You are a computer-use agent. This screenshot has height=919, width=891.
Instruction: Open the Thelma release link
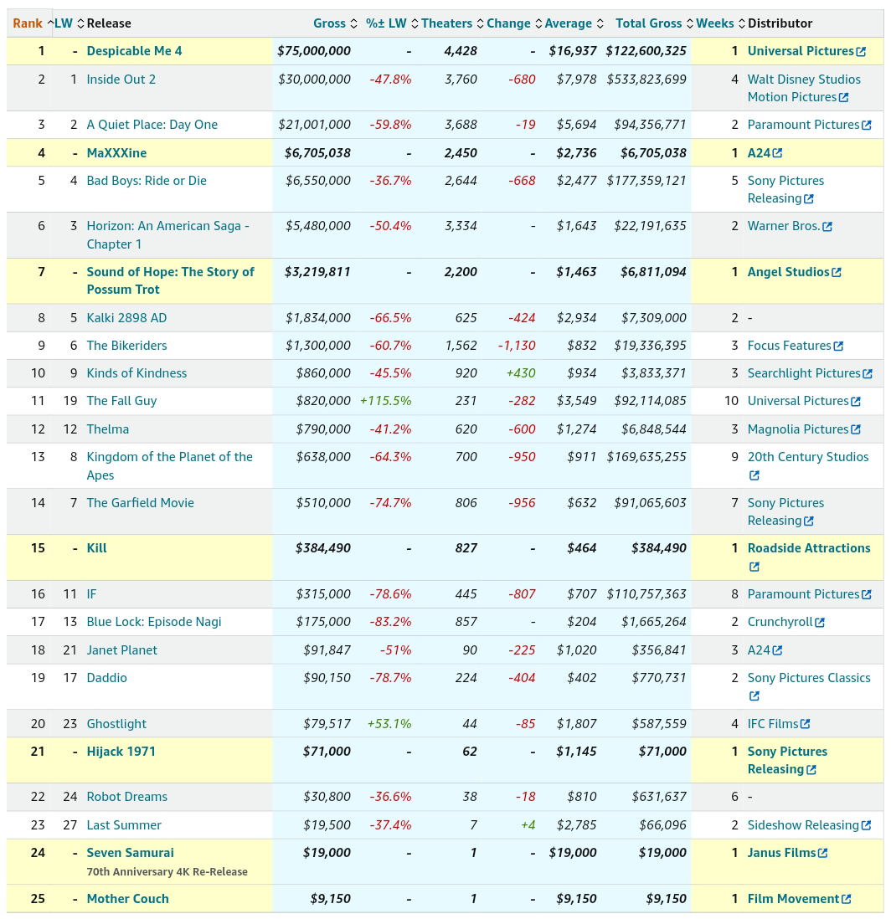click(108, 429)
